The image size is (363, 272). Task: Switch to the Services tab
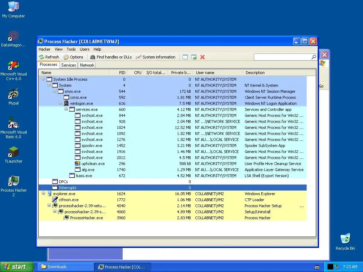68,65
